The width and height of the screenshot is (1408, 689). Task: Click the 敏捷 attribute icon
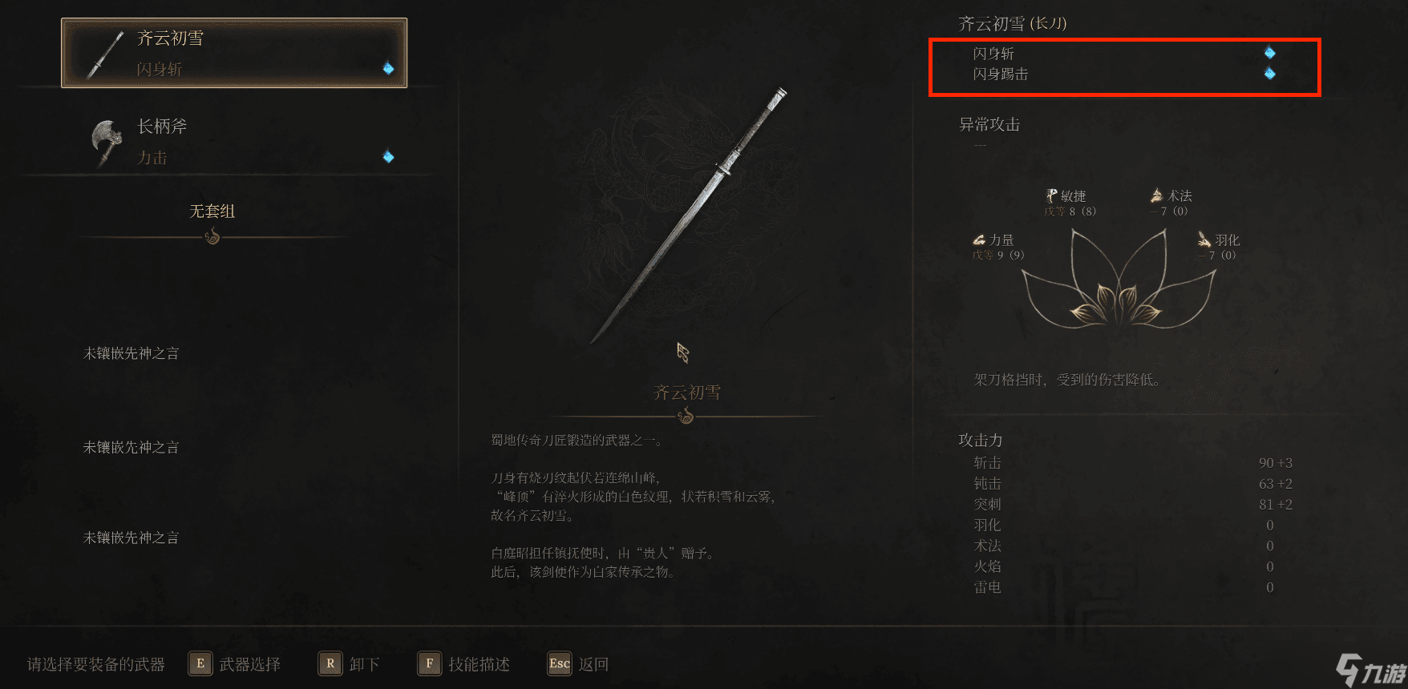[1051, 195]
